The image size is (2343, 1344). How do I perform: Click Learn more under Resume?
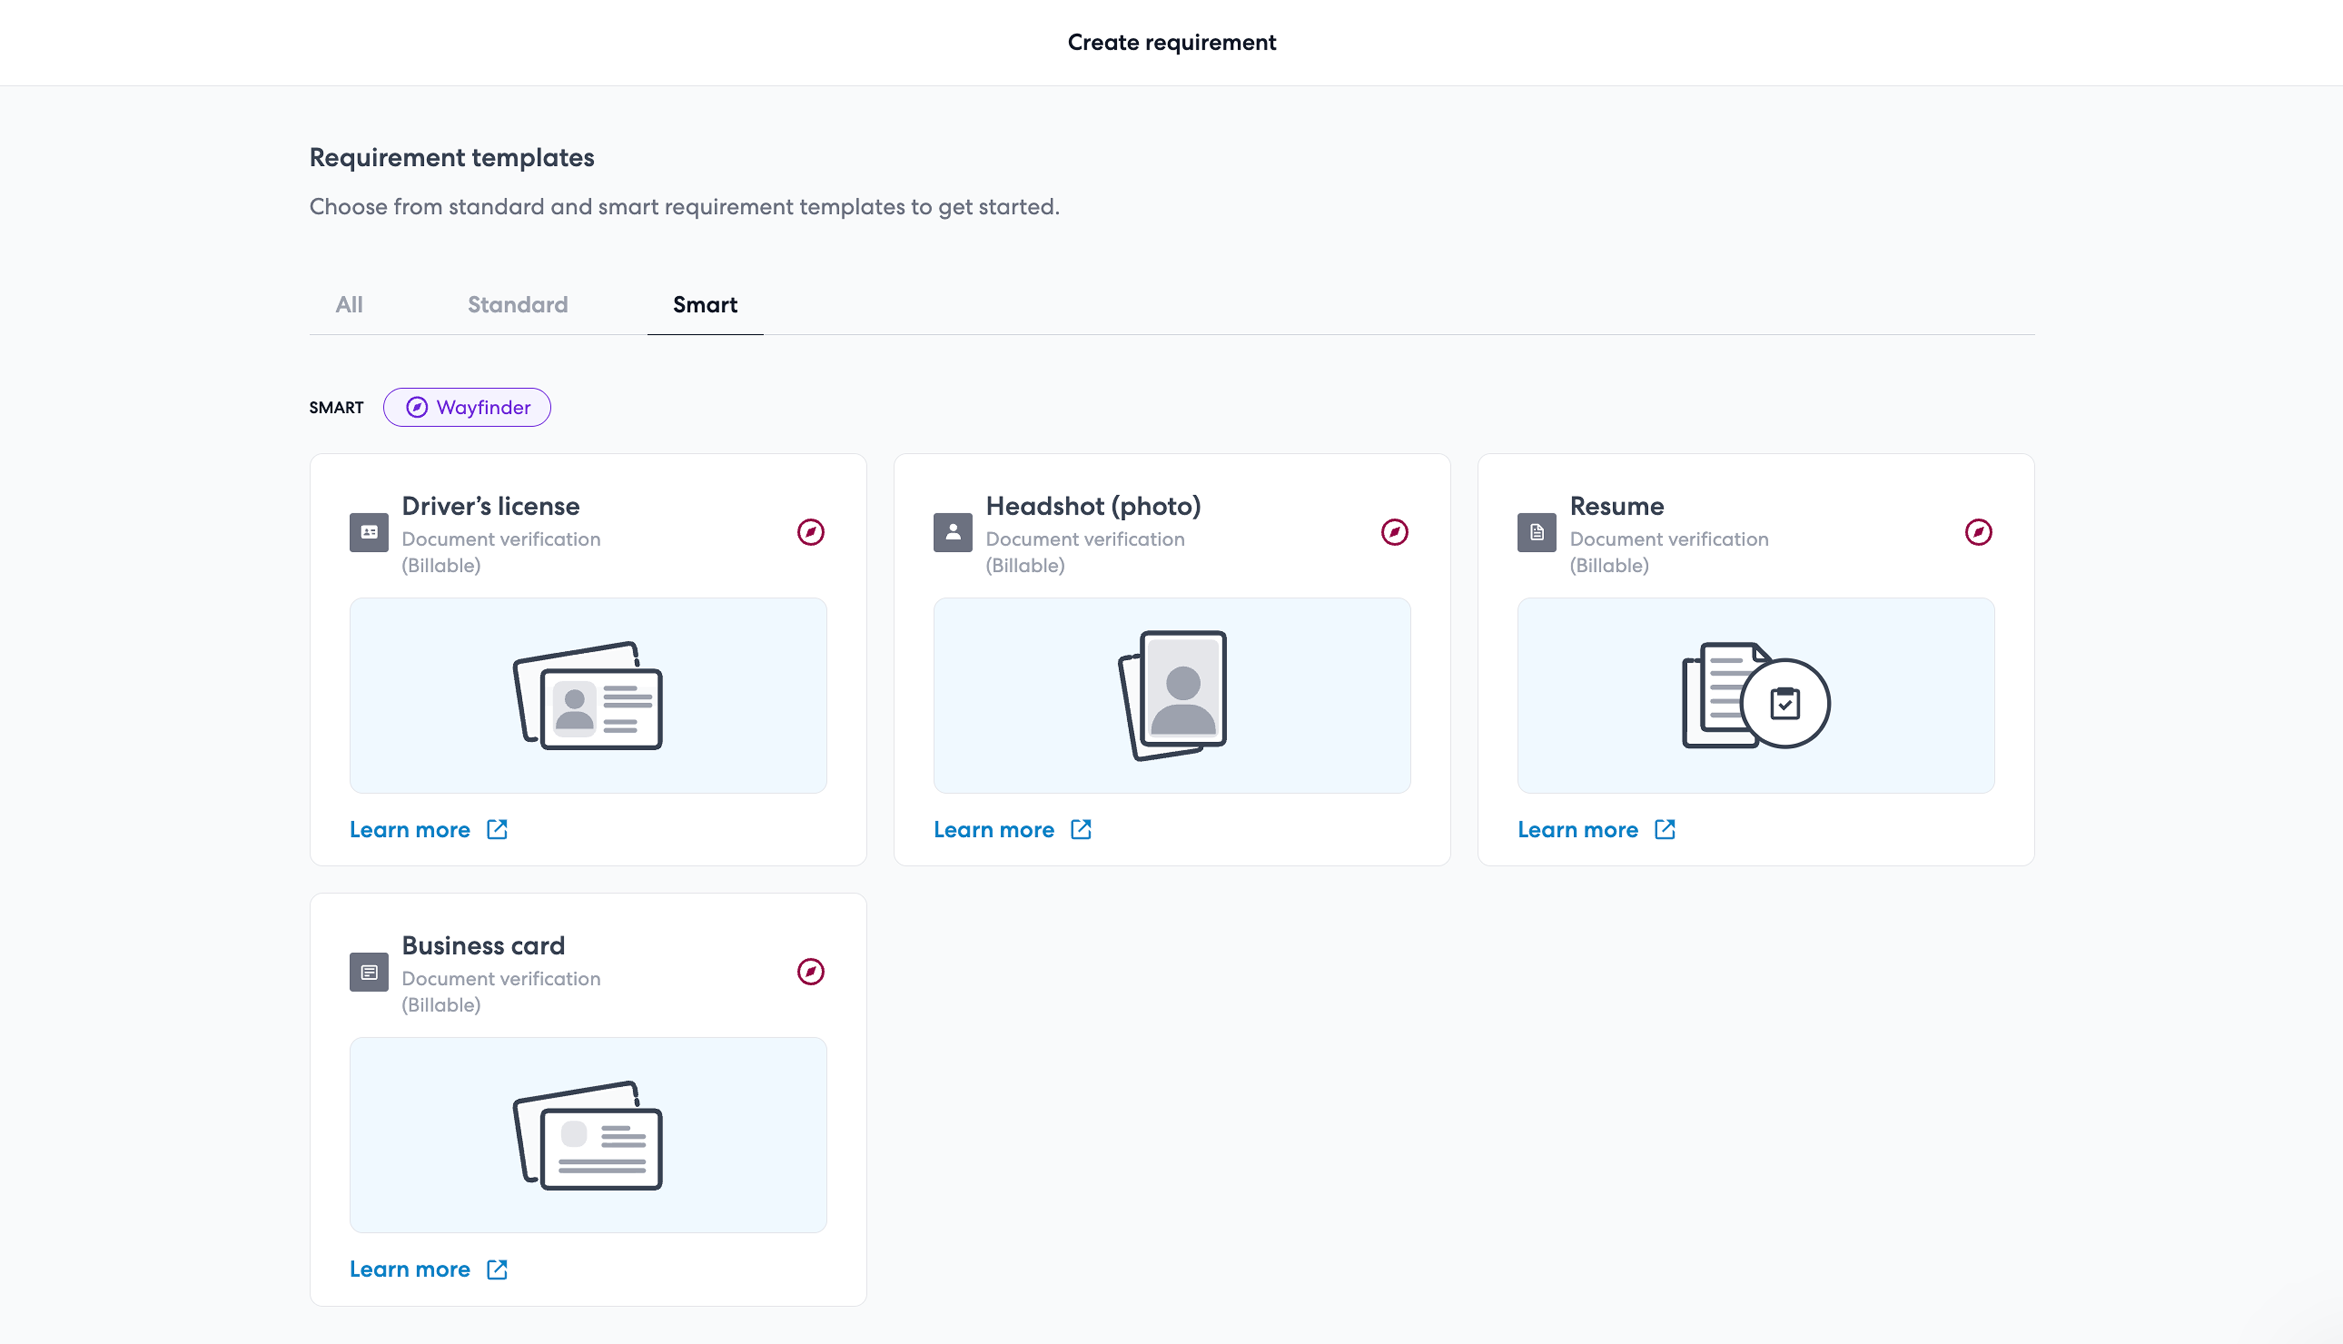point(1578,830)
